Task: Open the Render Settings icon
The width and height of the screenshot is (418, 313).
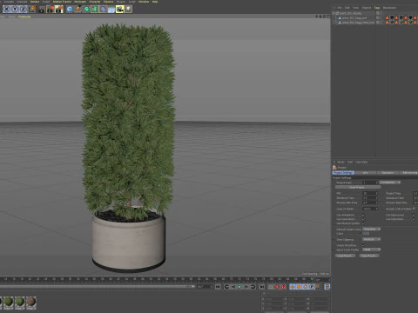Action: click(x=59, y=10)
